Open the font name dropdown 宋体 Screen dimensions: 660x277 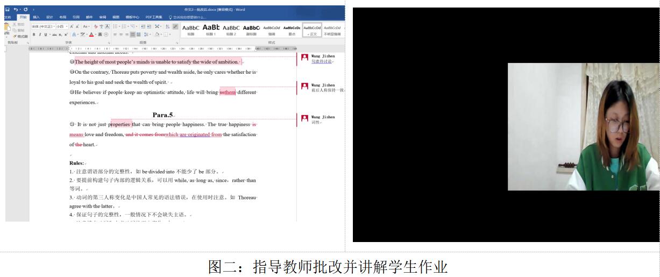click(x=42, y=26)
